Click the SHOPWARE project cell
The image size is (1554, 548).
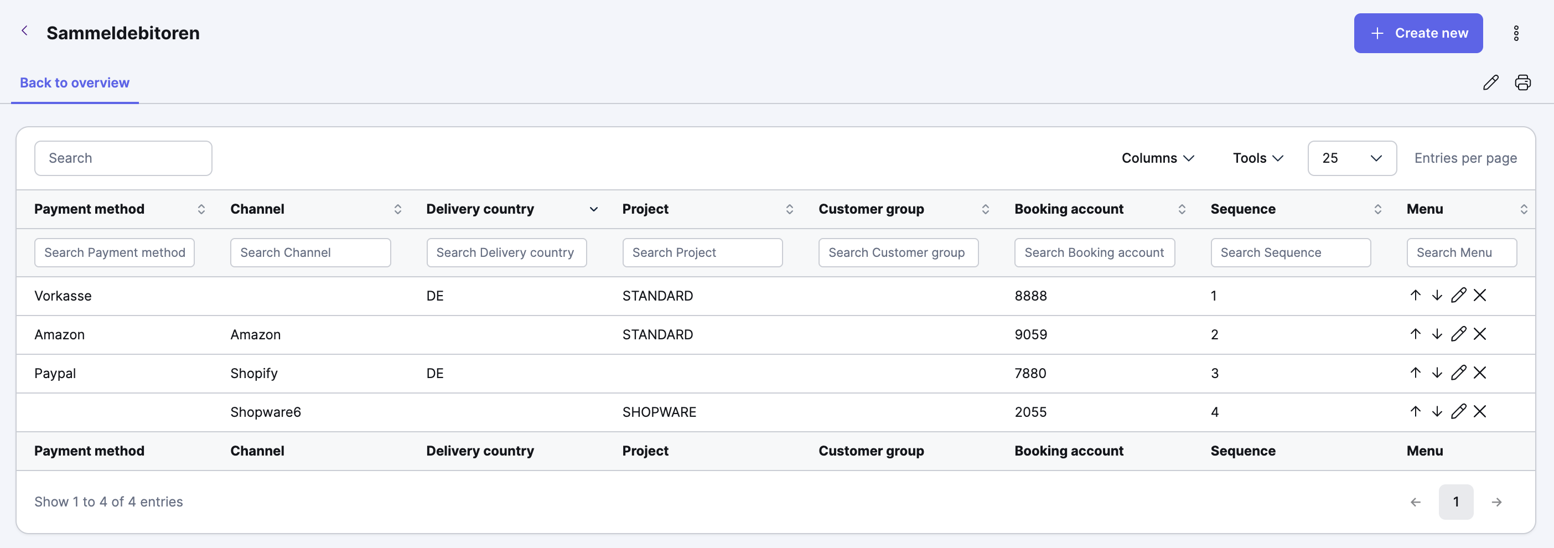pyautogui.click(x=659, y=412)
